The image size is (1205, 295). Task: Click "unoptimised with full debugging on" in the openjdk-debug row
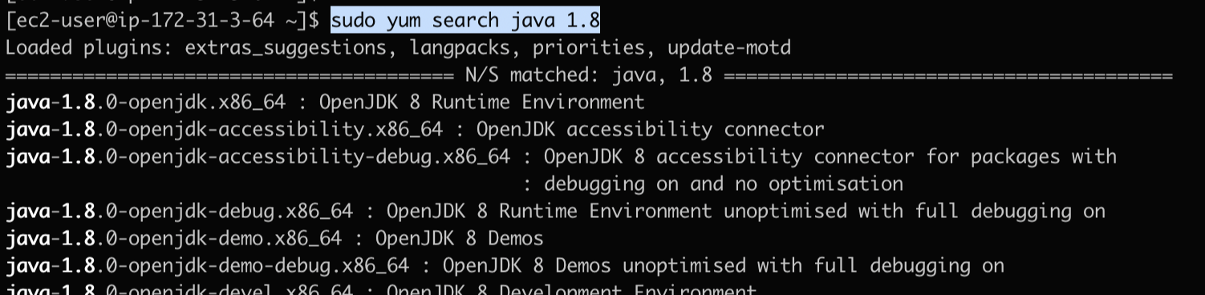coord(915,212)
